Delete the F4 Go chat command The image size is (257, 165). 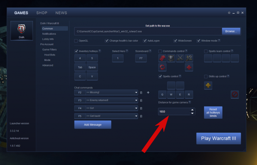[x=141, y=108]
